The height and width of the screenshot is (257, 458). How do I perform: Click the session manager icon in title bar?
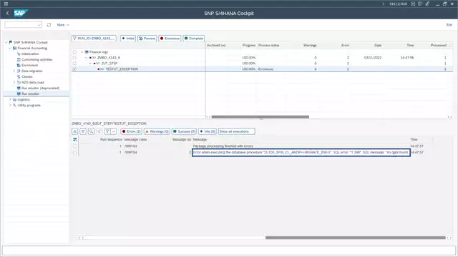coord(420,4)
